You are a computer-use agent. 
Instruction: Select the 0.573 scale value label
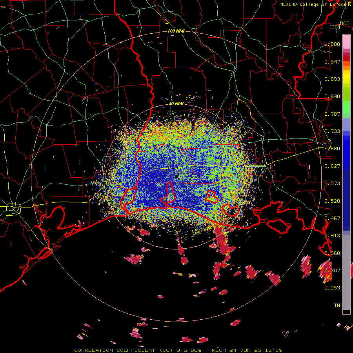pyautogui.click(x=332, y=184)
